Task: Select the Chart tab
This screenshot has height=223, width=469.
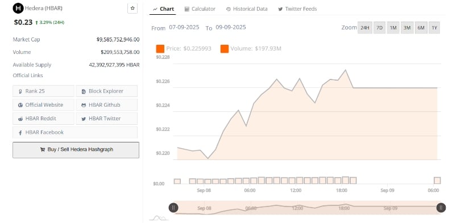Action: [163, 9]
